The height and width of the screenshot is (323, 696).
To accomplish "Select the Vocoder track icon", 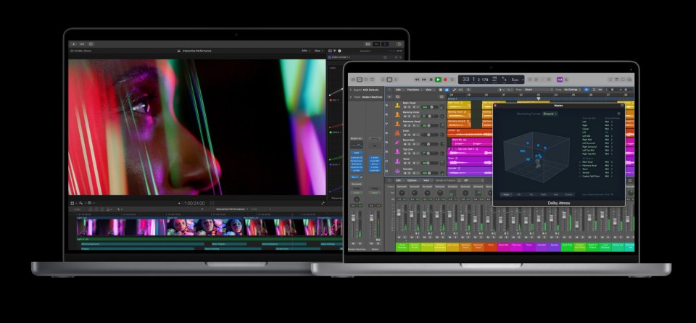I will click(x=397, y=171).
